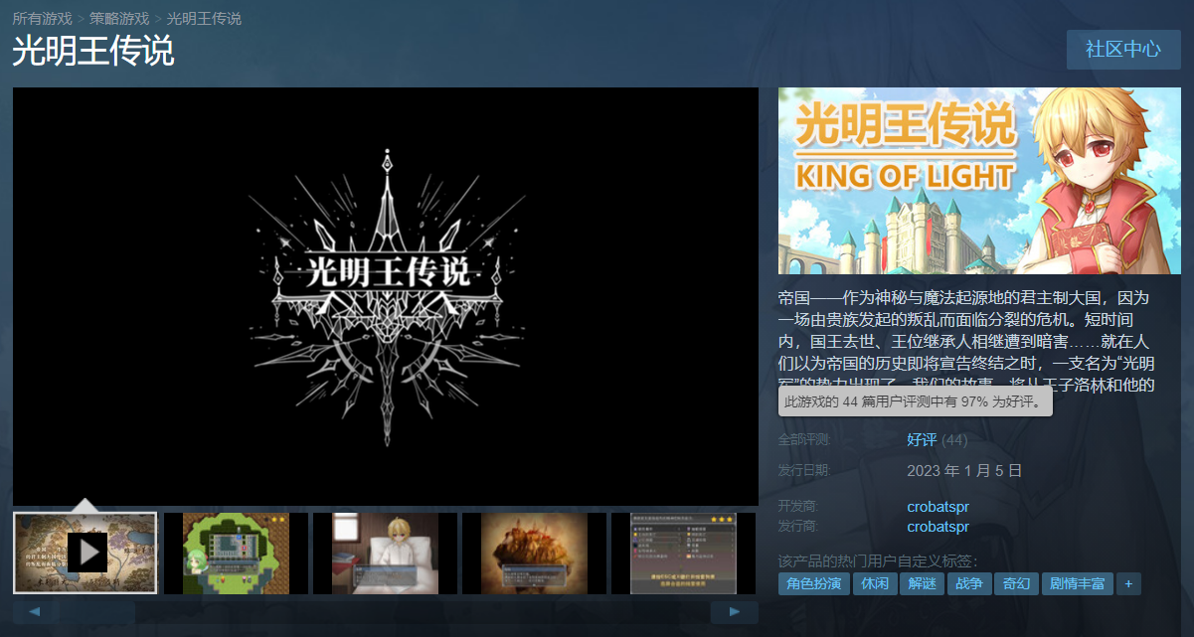Click the 好评 review summary link
The width and height of the screenshot is (1194, 637).
pos(922,439)
